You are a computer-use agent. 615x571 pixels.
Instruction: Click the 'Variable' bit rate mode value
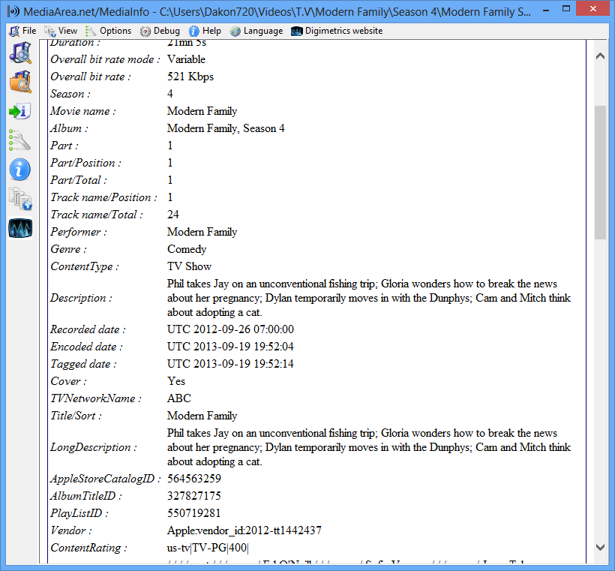[x=186, y=59]
